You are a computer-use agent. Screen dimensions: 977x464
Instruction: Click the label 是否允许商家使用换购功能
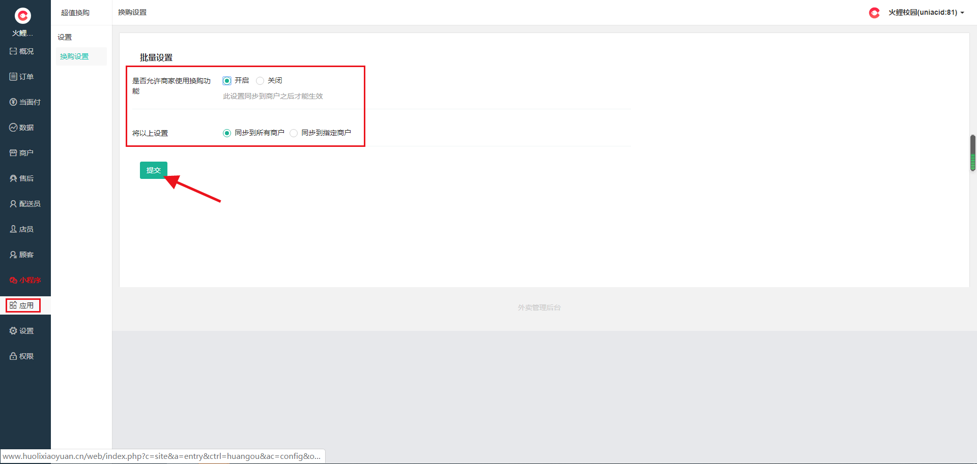171,86
